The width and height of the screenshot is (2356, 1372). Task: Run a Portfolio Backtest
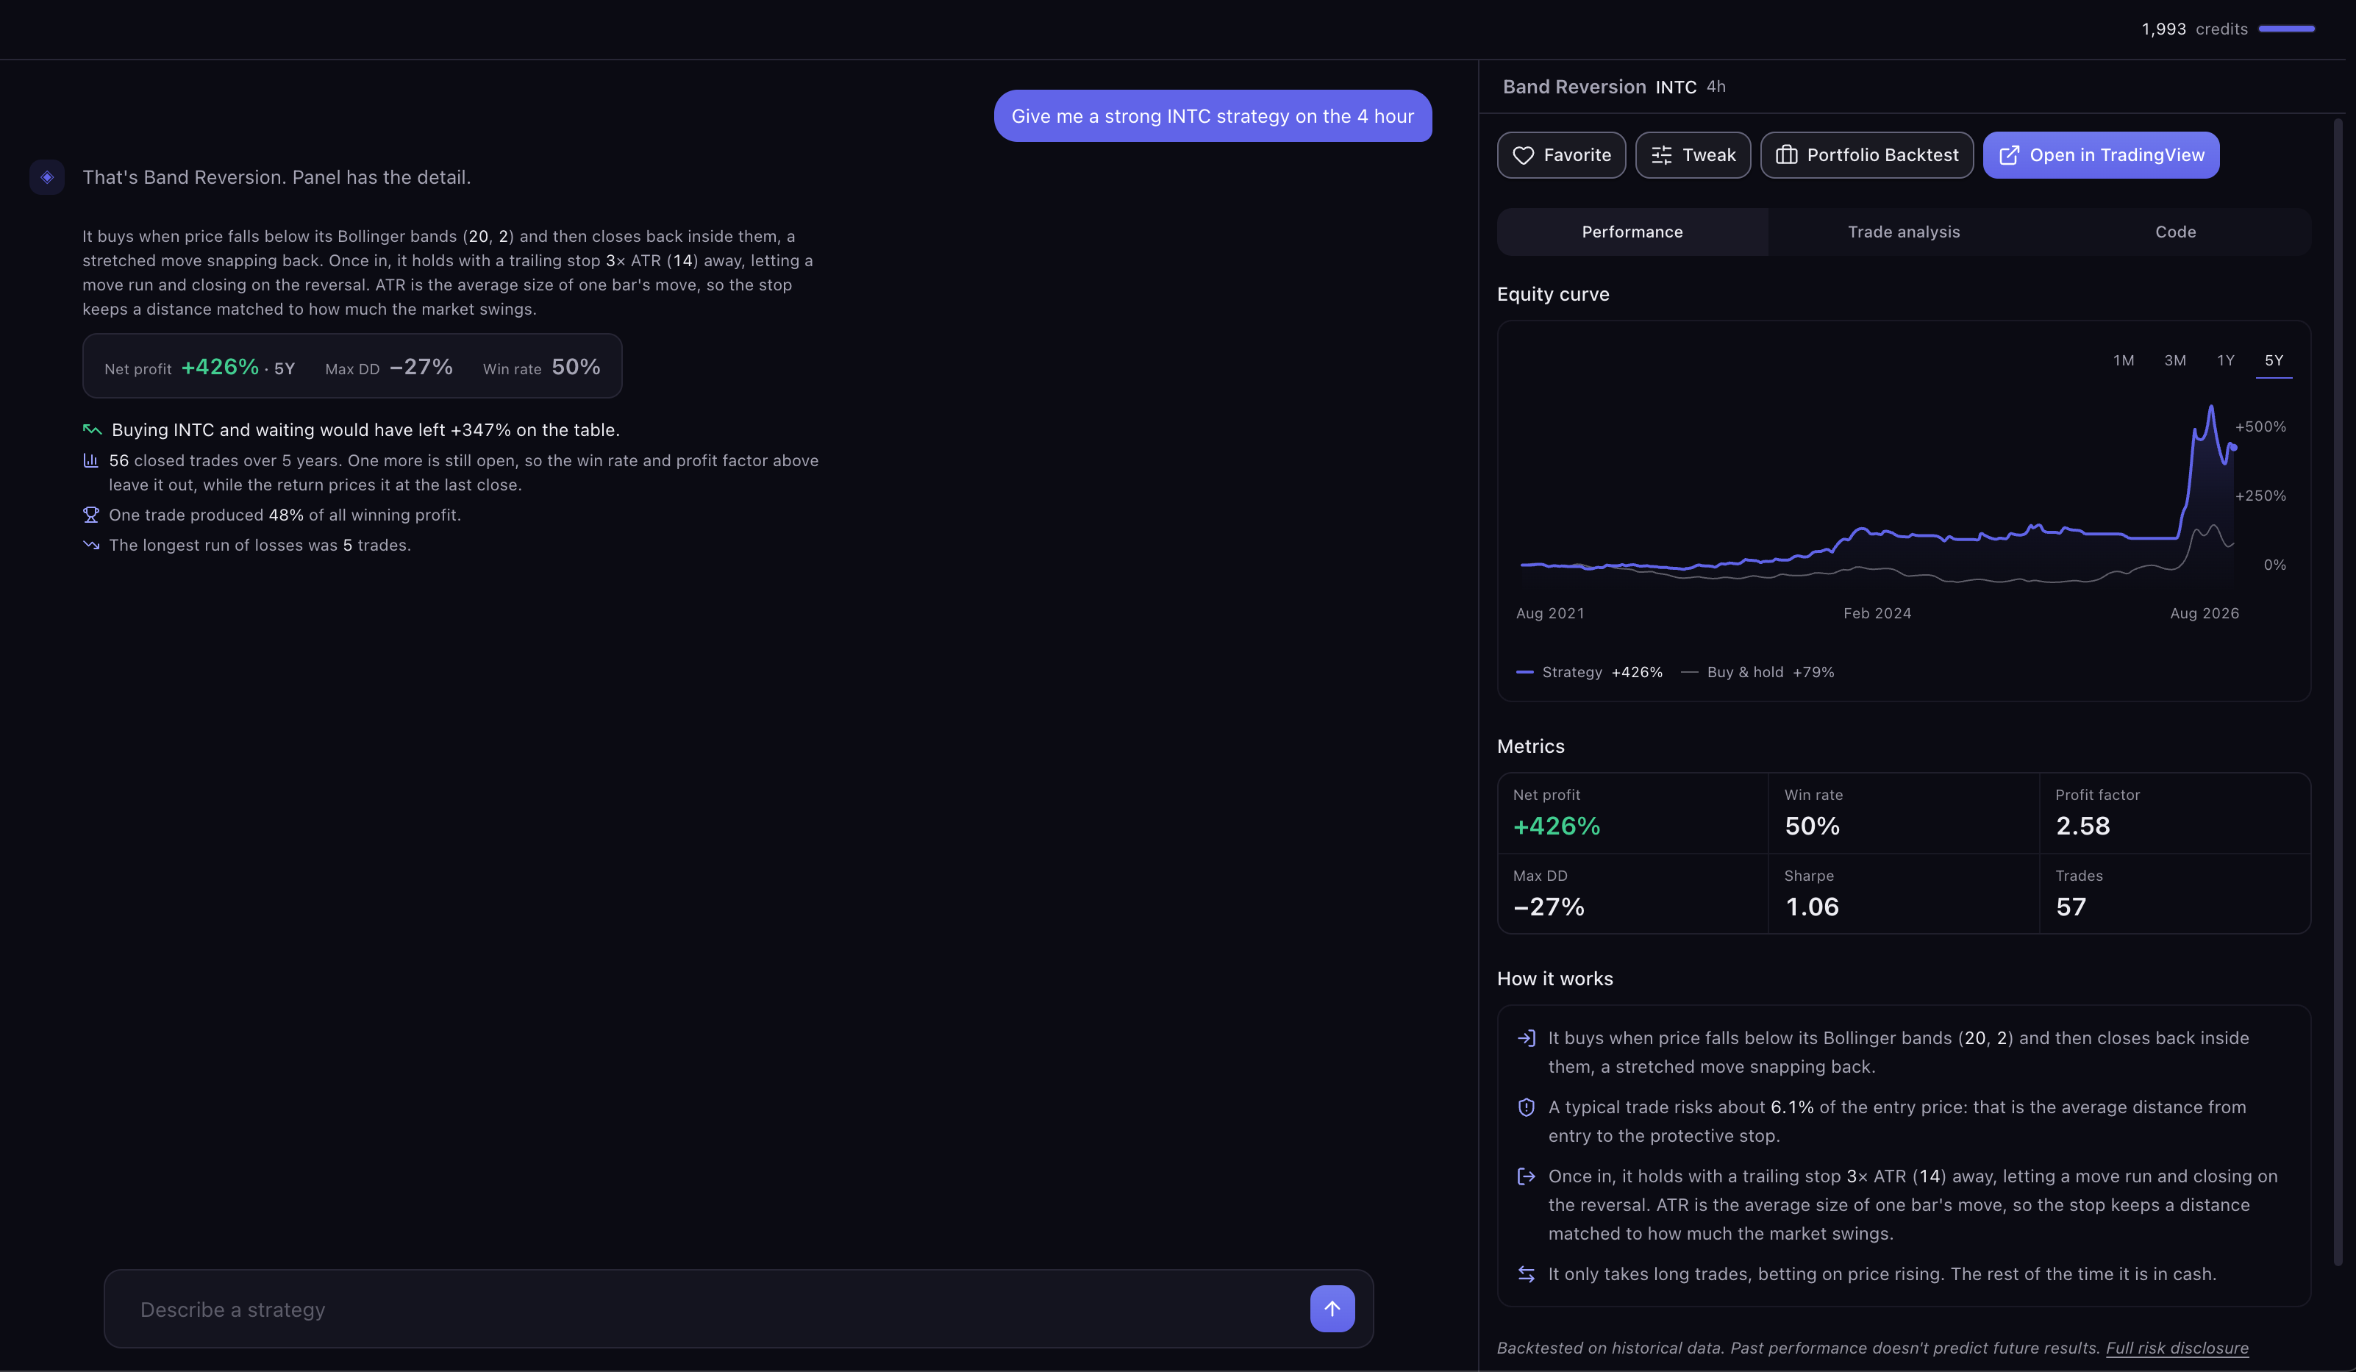(x=1866, y=155)
